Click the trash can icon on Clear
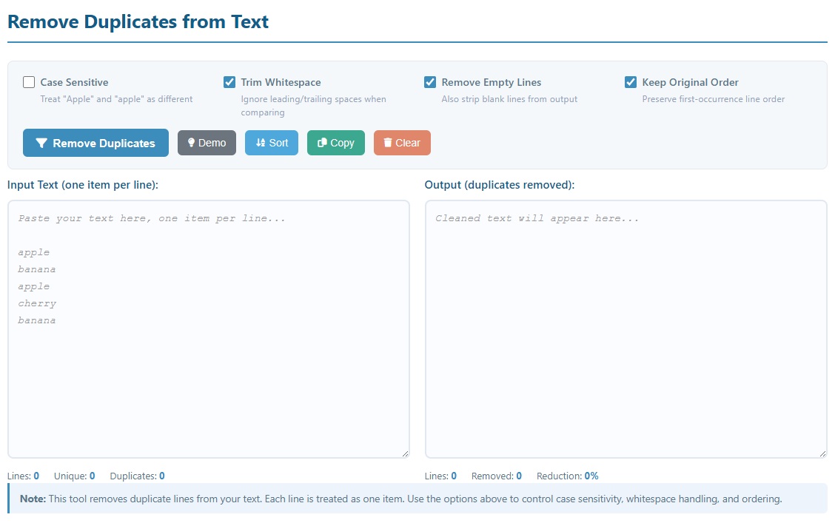Screen dimensions: 835x523 click(388, 143)
